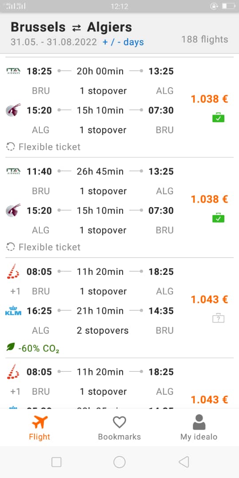Tap the KLM logo in third result
This screenshot has height=478, width=239.
point(13,311)
